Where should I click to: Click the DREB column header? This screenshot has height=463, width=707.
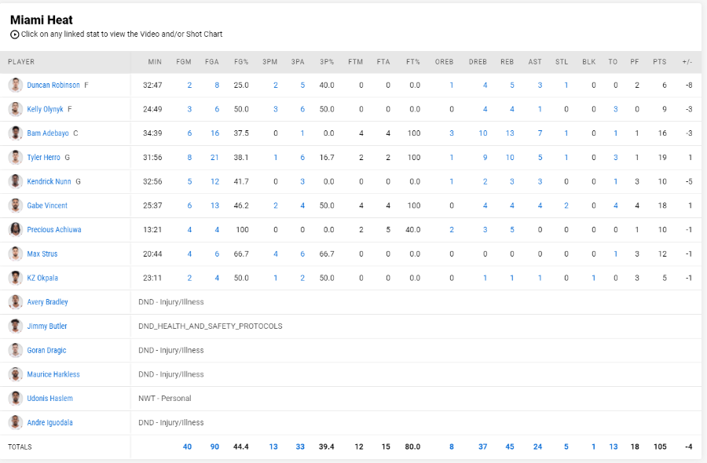[478, 62]
